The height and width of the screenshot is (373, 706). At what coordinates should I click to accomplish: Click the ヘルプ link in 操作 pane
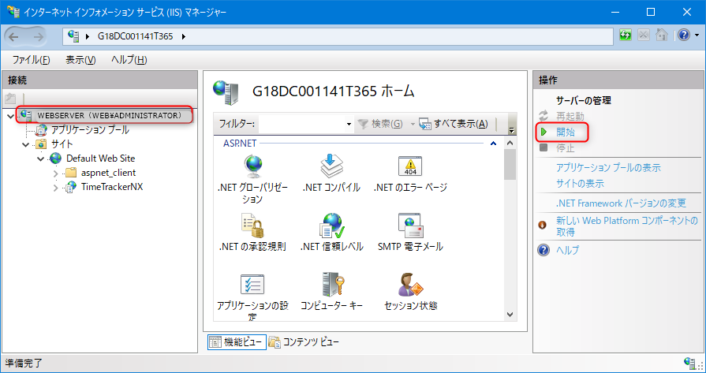[x=568, y=250]
